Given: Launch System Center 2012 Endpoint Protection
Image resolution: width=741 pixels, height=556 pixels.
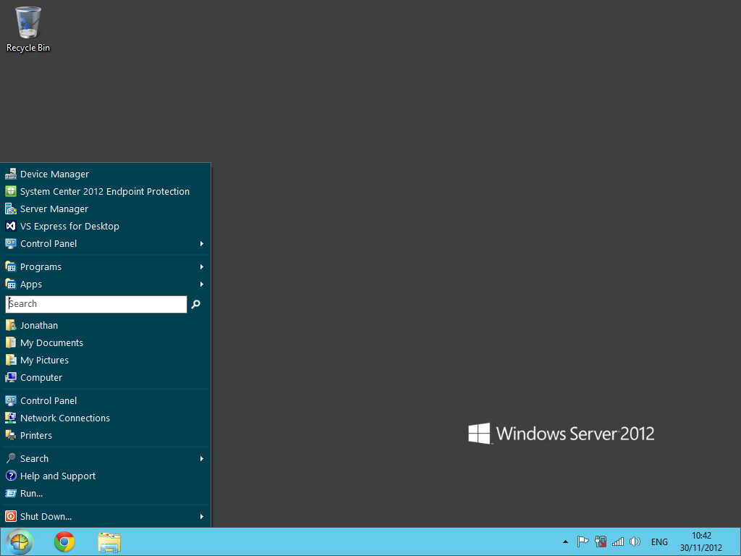Looking at the screenshot, I should pyautogui.click(x=106, y=191).
